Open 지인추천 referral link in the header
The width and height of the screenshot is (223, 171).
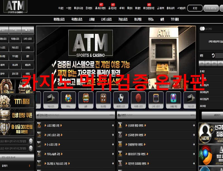[112, 8]
